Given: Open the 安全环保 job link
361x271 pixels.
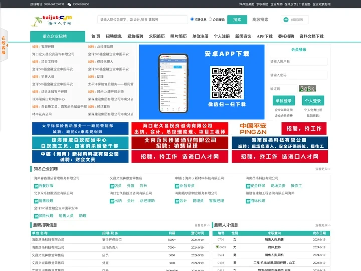Looking at the screenshot, I should tap(258, 186).
